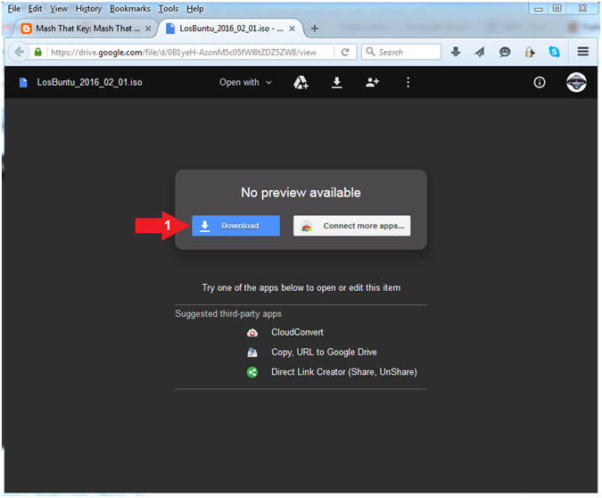602x498 pixels.
Task: Open the 'Open with' dropdown
Action: point(245,82)
